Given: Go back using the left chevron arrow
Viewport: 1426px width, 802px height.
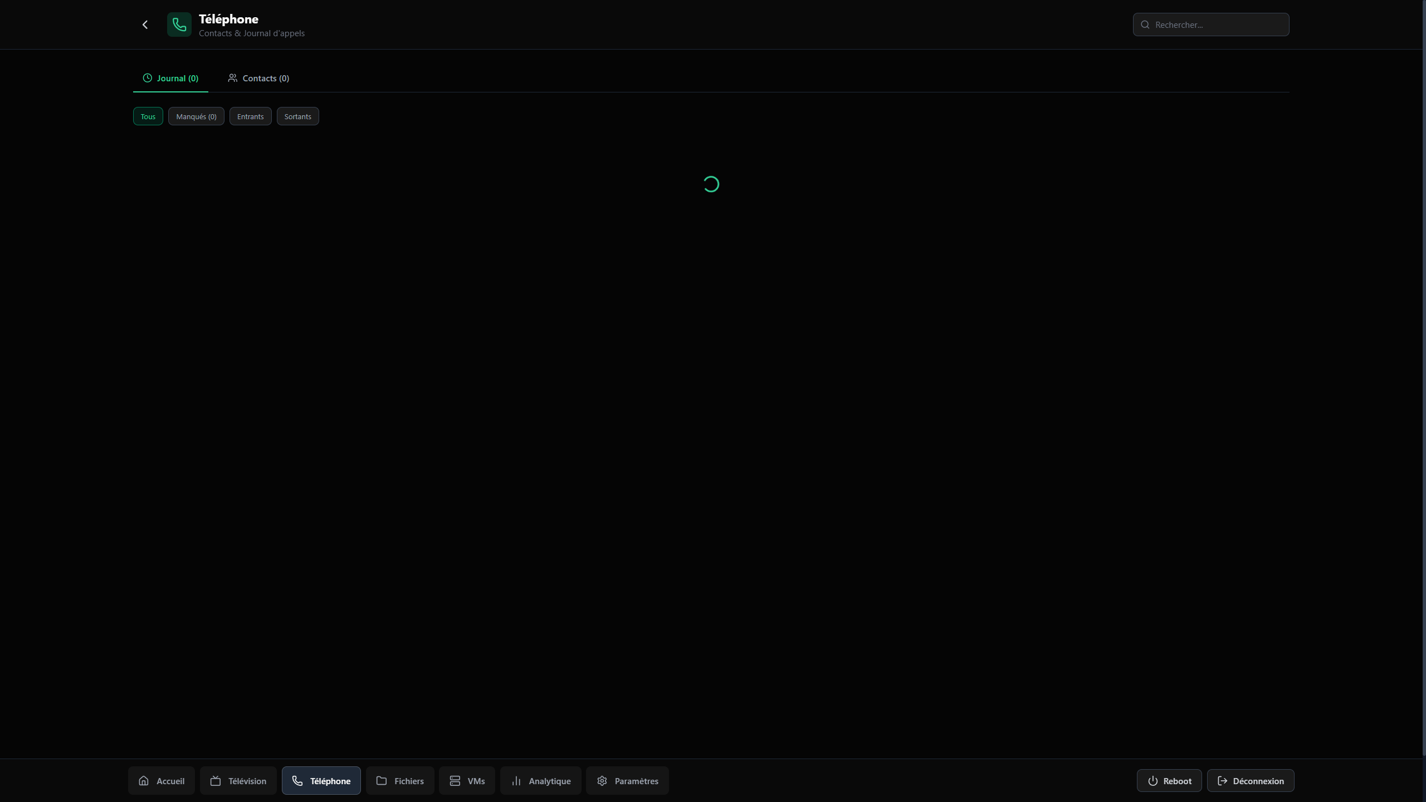Looking at the screenshot, I should tap(145, 25).
